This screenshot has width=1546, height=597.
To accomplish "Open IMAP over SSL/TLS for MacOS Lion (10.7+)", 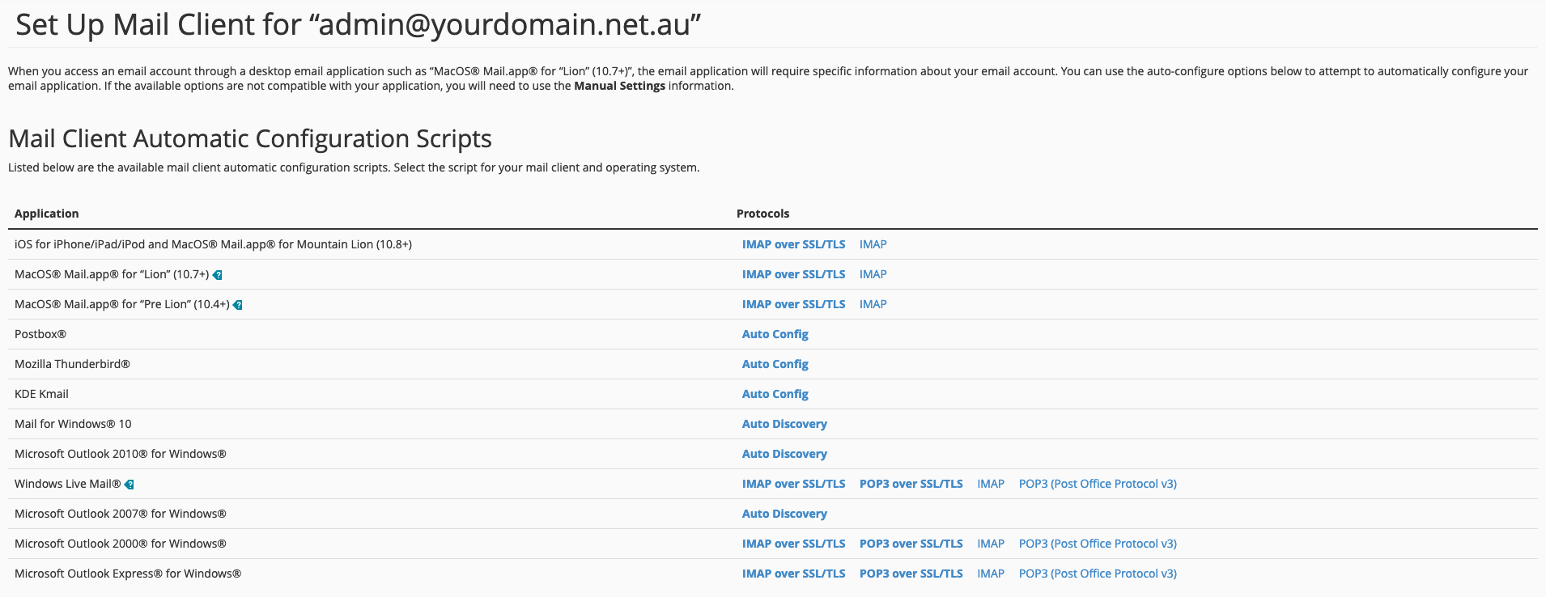I will (793, 274).
